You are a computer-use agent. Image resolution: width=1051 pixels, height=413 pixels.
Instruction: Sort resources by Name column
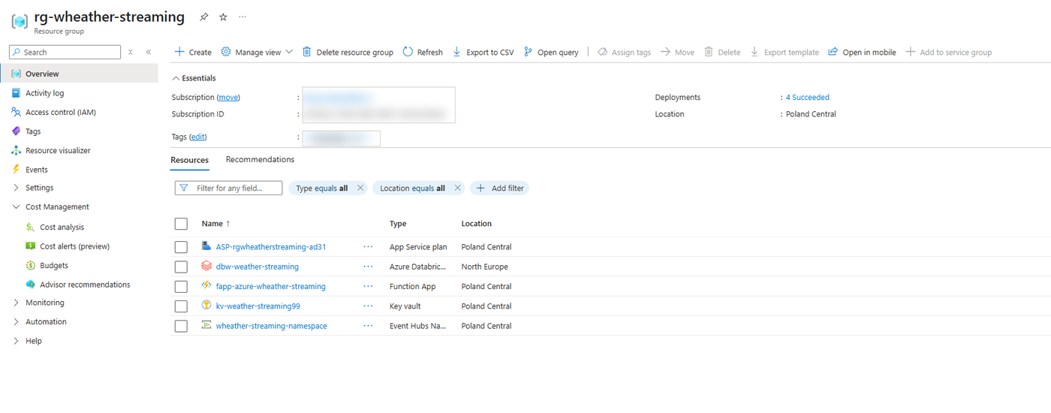[x=216, y=224]
